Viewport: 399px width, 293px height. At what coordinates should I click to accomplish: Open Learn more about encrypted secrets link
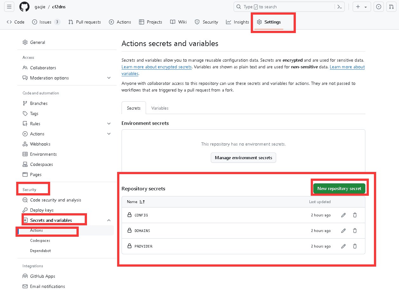[157, 67]
